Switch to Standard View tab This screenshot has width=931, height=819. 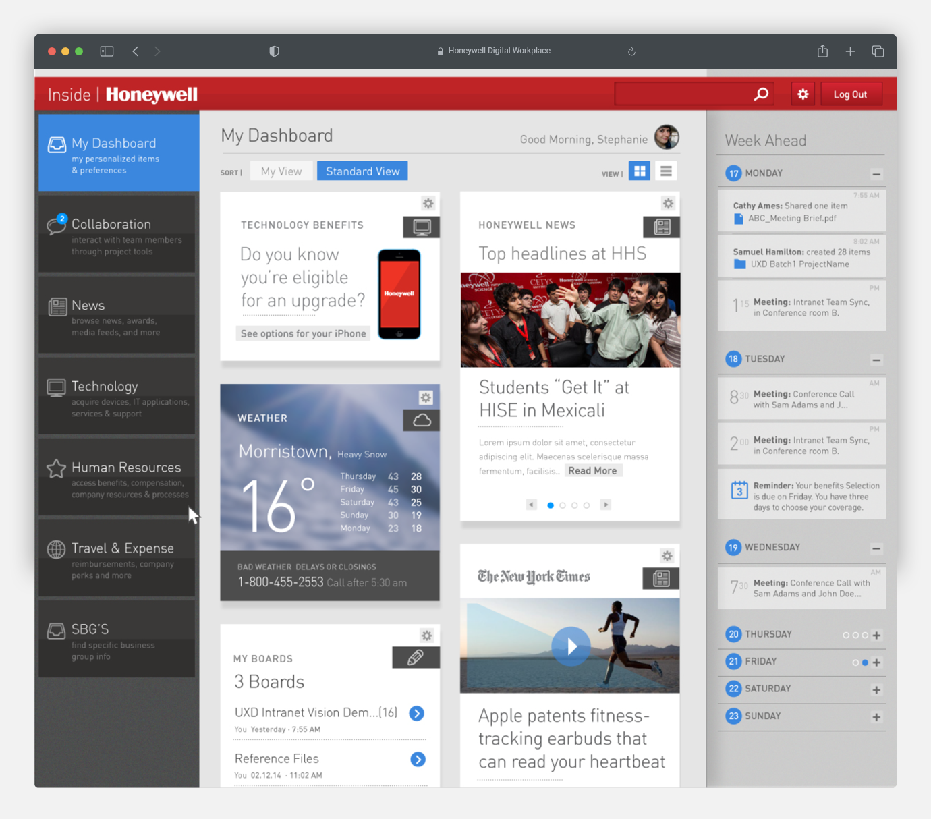[x=362, y=171]
